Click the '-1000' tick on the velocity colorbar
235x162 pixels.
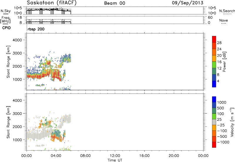(x=223, y=142)
